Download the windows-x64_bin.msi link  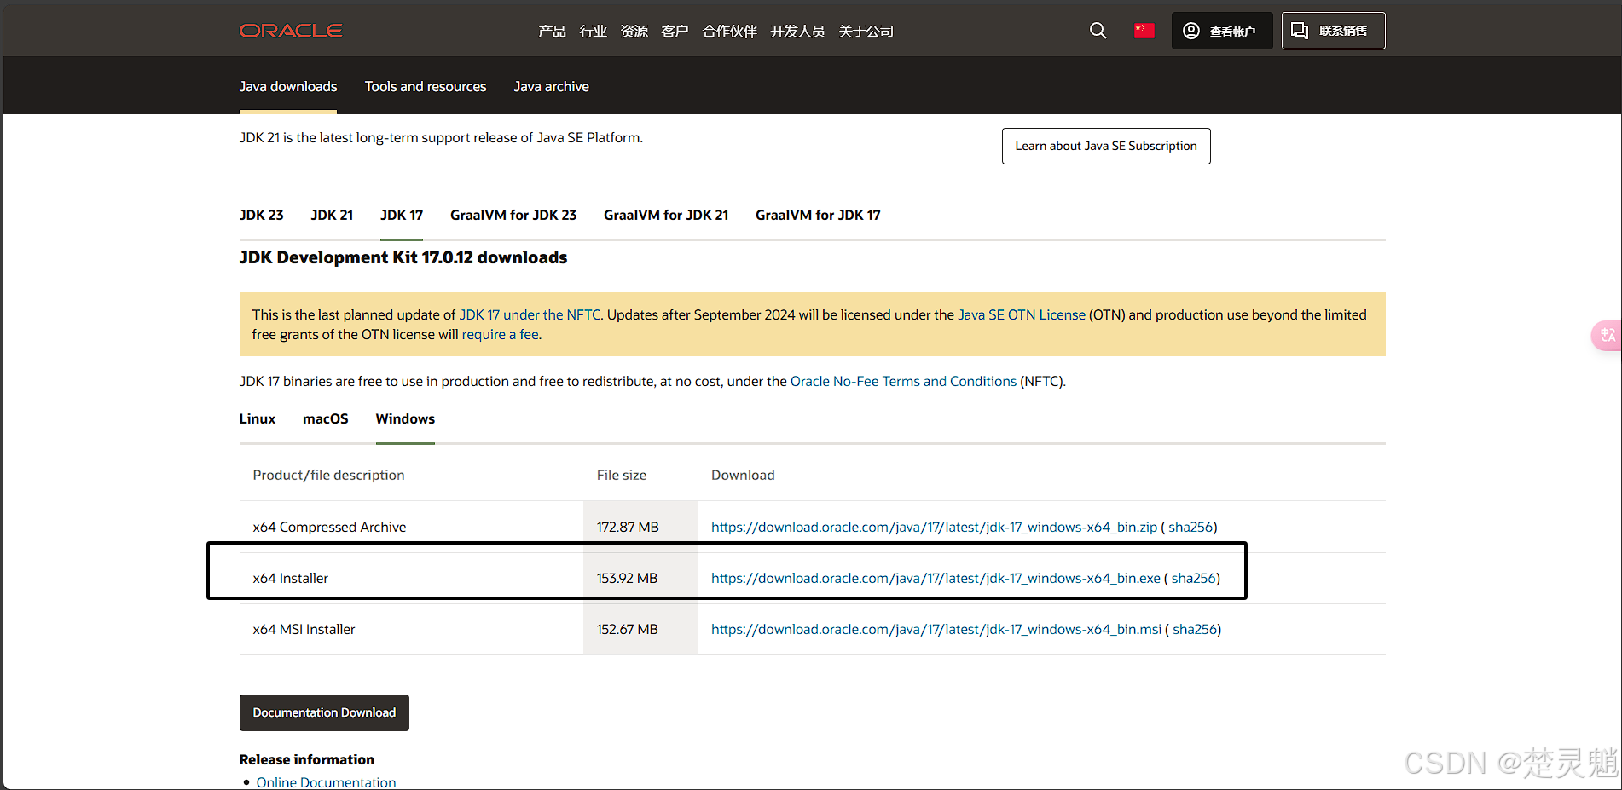click(x=936, y=629)
